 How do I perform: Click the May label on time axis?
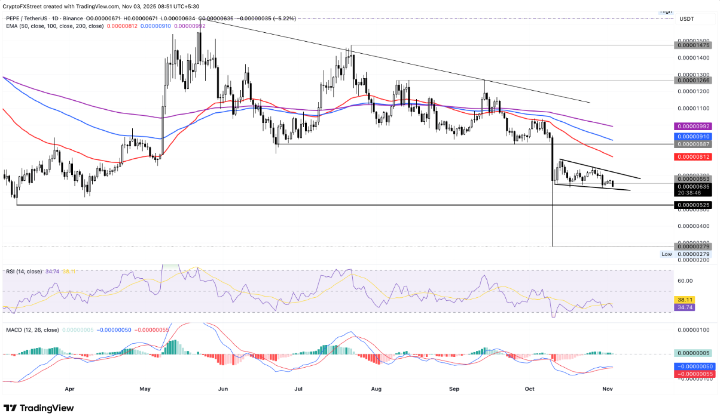click(144, 388)
